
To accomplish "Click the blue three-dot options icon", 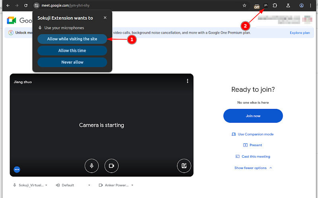I will pyautogui.click(x=17, y=169).
